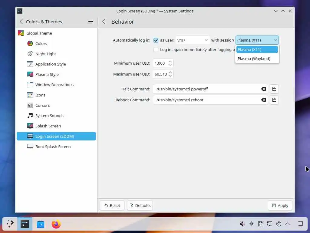This screenshot has height=233, width=310.
Task: Open the System Sounds page
Action: pos(56,116)
